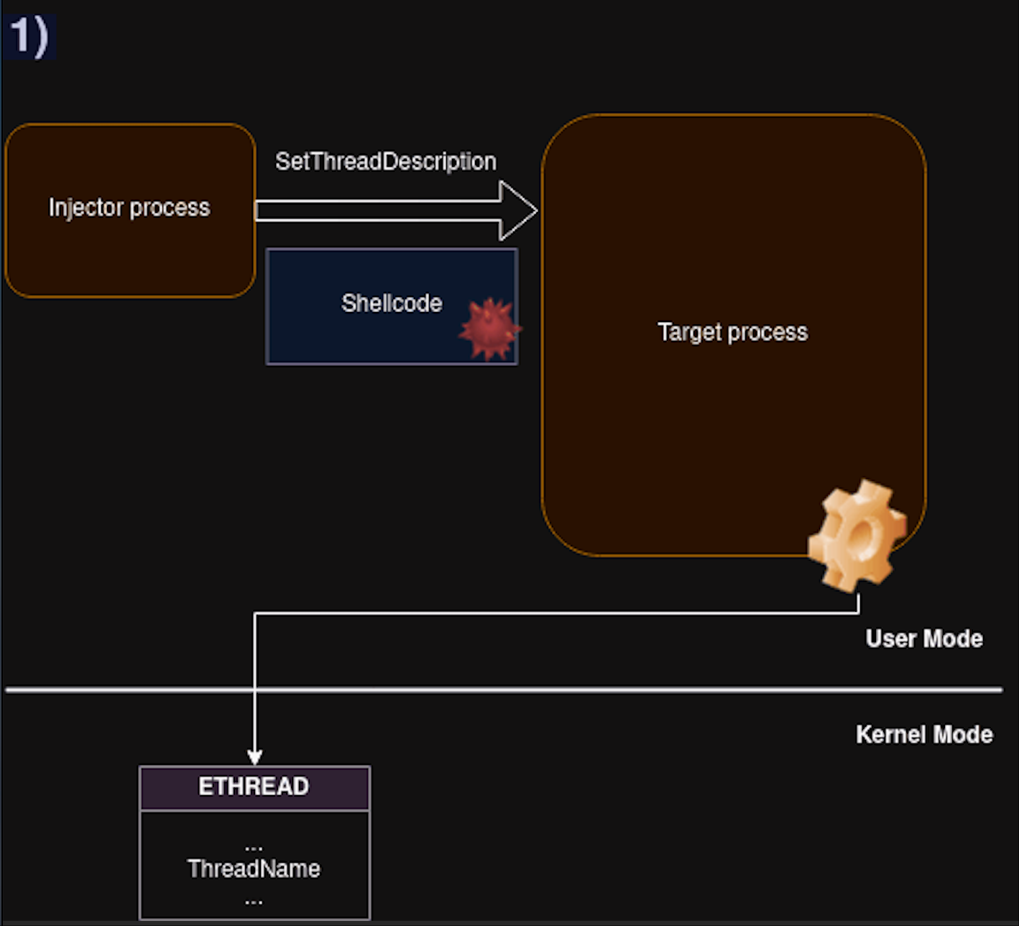Image resolution: width=1019 pixels, height=926 pixels.
Task: Click the small arrowhead above ETHREAD
Action: pos(254,757)
